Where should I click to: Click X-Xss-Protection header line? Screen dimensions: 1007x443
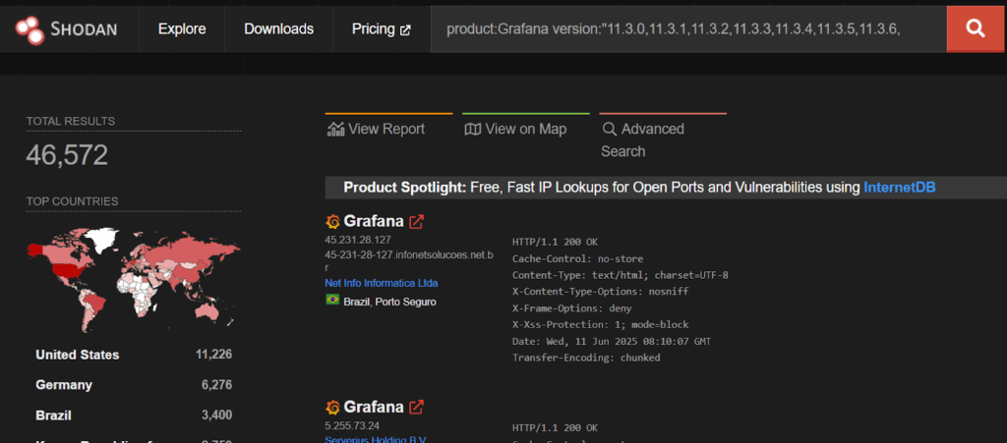(x=600, y=324)
